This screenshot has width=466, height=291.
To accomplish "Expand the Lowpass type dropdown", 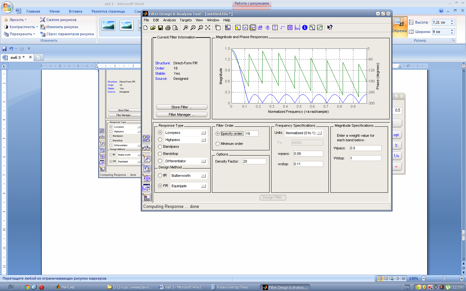I will pyautogui.click(x=203, y=133).
